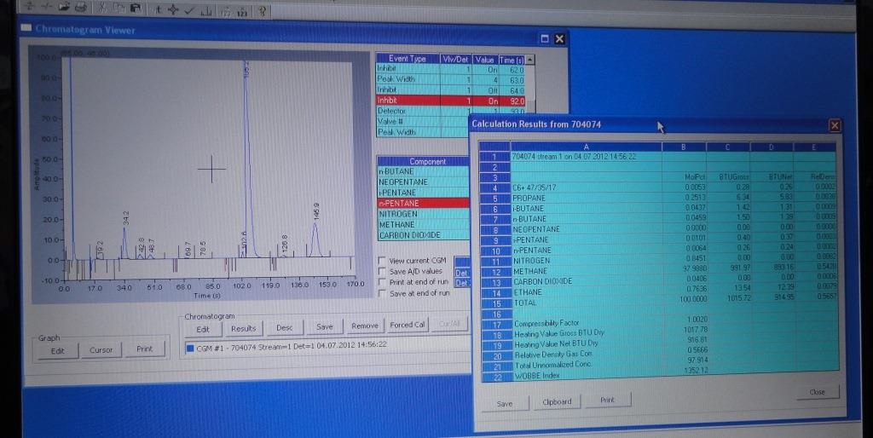Screen dimensions: 873x438
Task: Click the WOBBE Index row label
Action: (538, 375)
